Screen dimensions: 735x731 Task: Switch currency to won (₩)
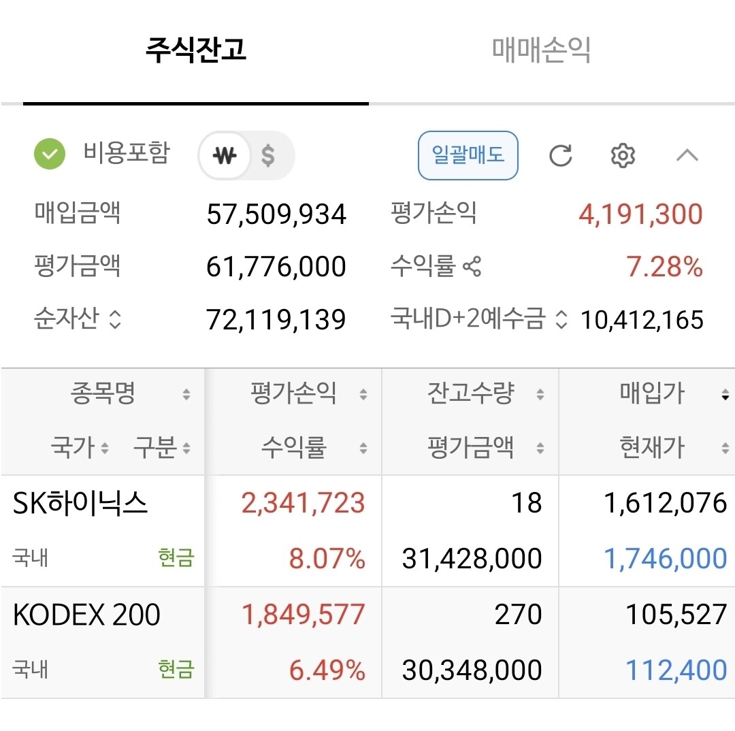pos(225,155)
